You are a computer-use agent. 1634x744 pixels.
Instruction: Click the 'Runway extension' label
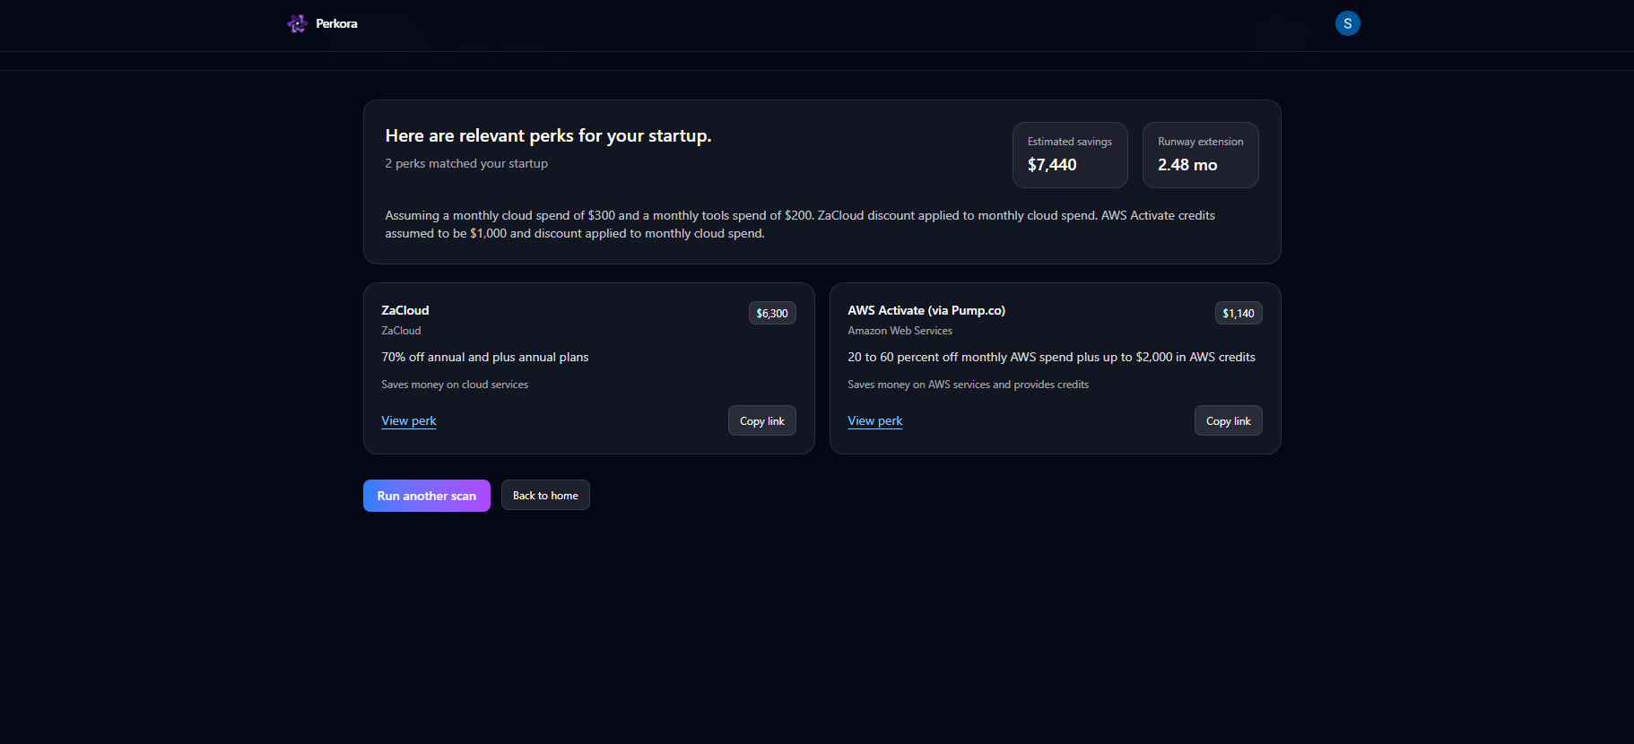point(1201,142)
